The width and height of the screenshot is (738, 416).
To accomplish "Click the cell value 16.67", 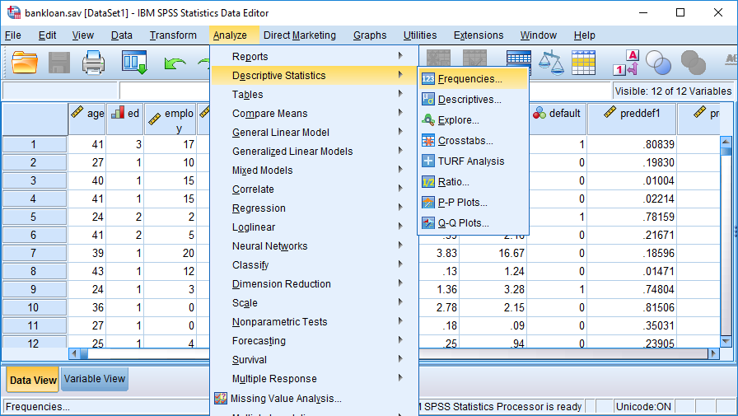I will coord(511,253).
